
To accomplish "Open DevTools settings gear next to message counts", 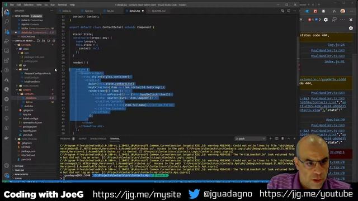I will [x=326, y=20].
